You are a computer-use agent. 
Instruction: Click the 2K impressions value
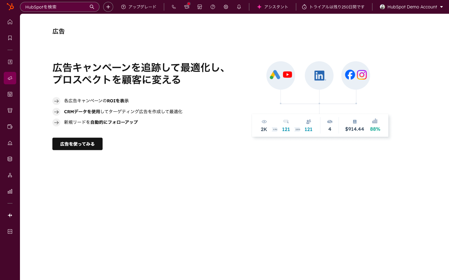264,129
